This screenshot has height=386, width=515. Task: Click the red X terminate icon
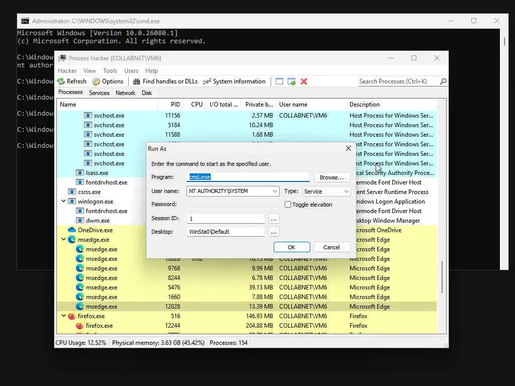click(x=304, y=81)
